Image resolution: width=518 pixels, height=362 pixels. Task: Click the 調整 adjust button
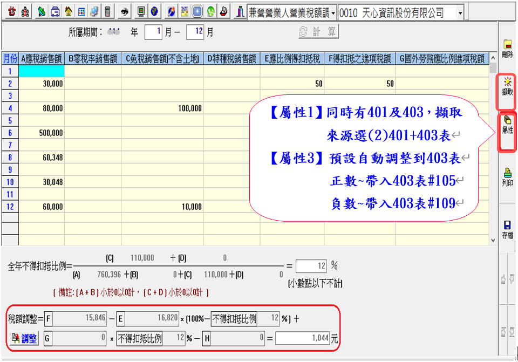click(x=24, y=338)
